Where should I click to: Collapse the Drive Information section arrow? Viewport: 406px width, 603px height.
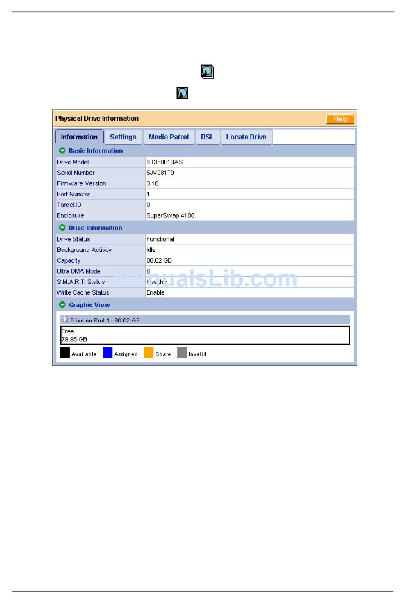click(62, 228)
